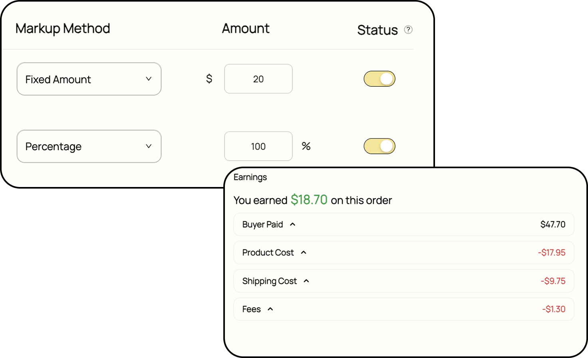Collapse the Buyer Paid row
This screenshot has width=588, height=358.
pos(403,224)
